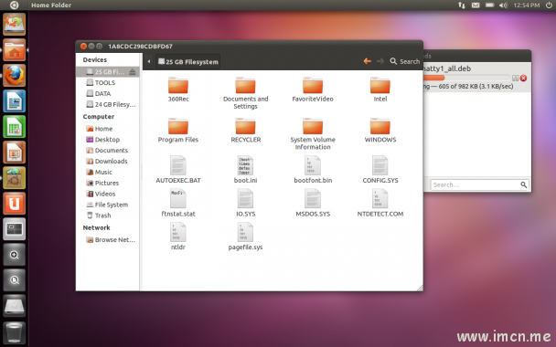The image size is (556, 347).
Task: Open the battery indicator
Action: (489, 5)
